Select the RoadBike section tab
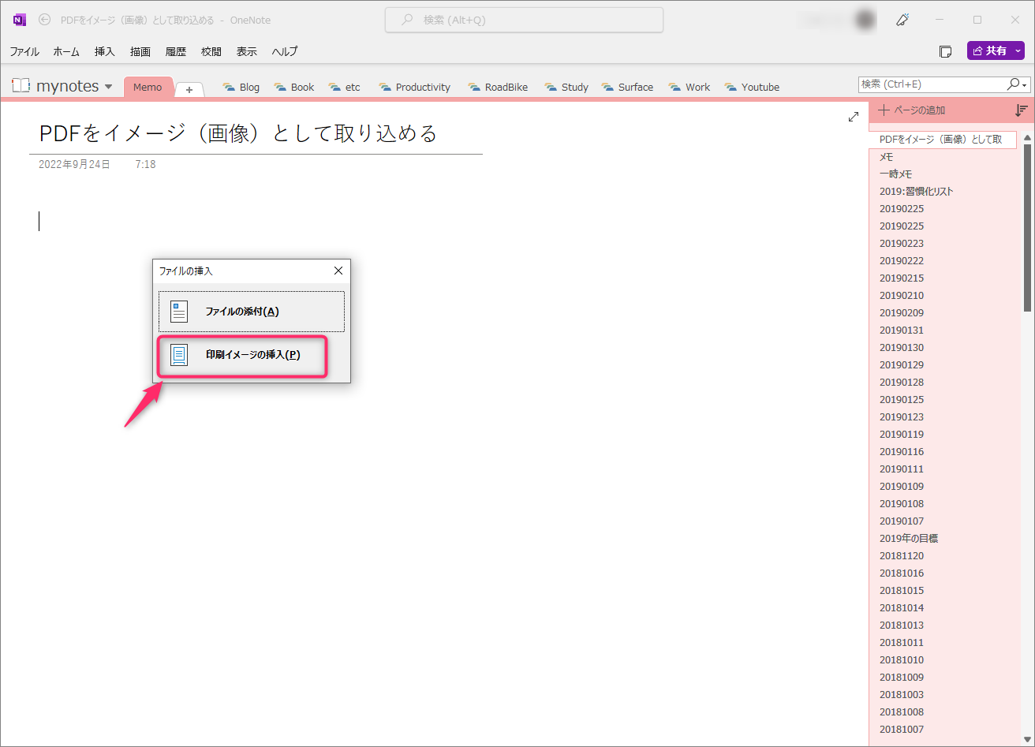1035x747 pixels. pos(498,87)
